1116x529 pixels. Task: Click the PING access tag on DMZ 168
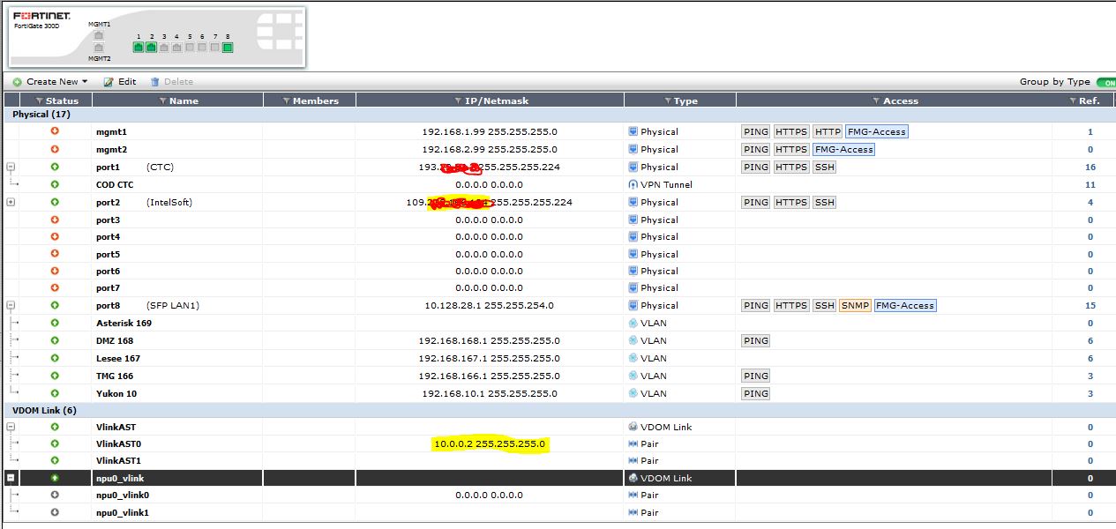pyautogui.click(x=756, y=340)
